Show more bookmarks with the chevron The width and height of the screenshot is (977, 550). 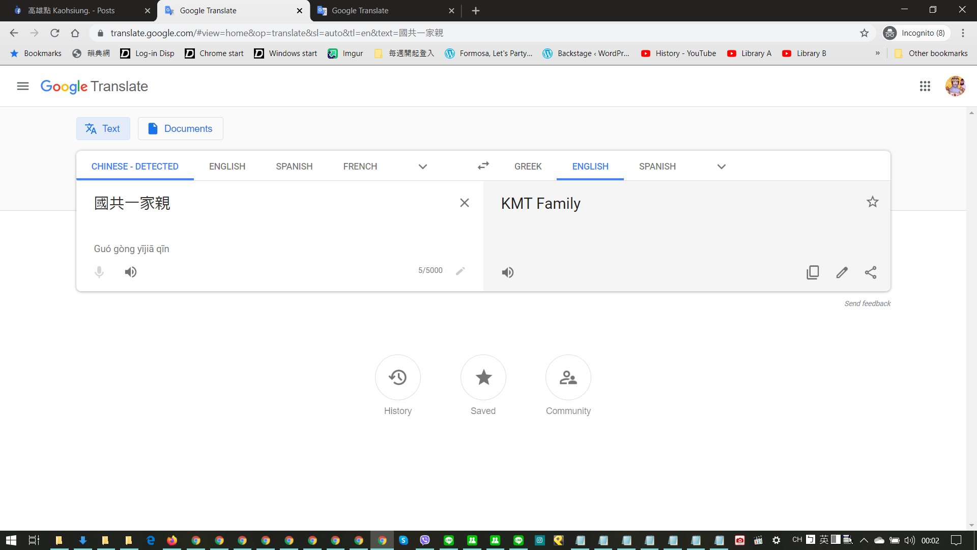877,53
